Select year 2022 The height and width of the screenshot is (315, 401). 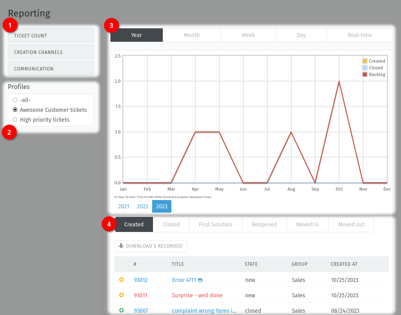point(143,206)
